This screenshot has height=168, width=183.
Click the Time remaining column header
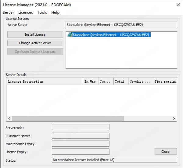pyautogui.click(x=165, y=81)
